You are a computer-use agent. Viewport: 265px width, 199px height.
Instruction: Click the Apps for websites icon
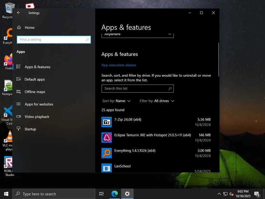19,104
